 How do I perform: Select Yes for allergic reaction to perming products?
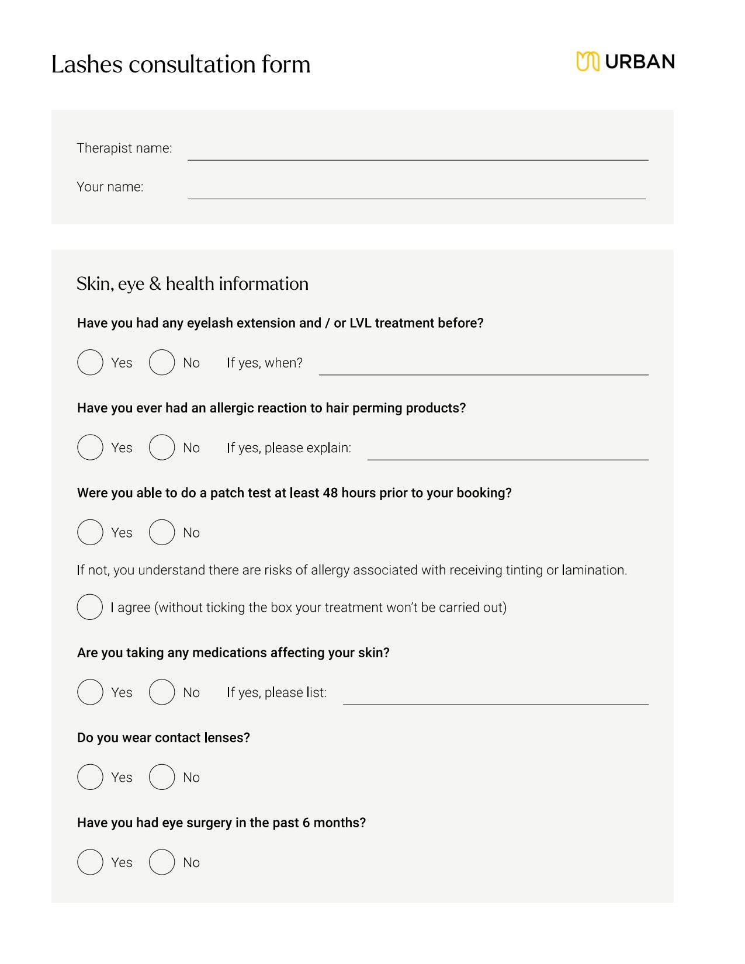pos(90,448)
